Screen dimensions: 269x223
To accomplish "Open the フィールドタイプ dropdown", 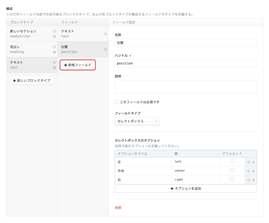I will (x=137, y=121).
